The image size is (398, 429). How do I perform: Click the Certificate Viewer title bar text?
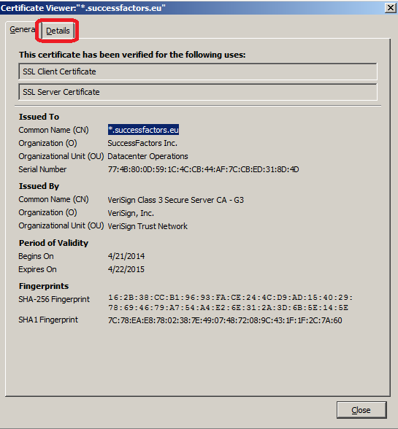coord(83,7)
